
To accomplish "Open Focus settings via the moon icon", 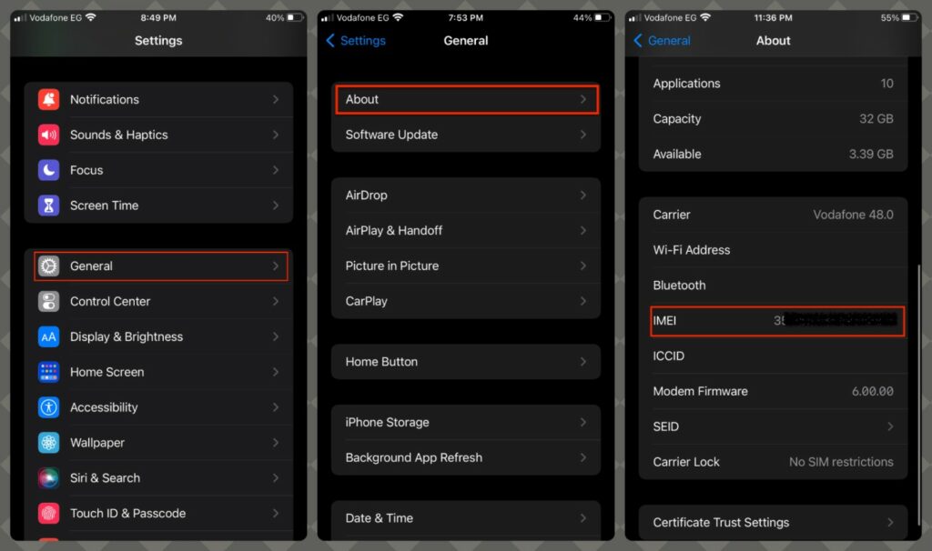I will [48, 170].
